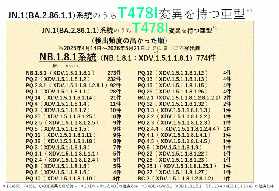Click footnote '*3 XDE:GW.5.1 ... FL.13.4 の組換え体'
The image size is (279, 191).
click(x=208, y=186)
